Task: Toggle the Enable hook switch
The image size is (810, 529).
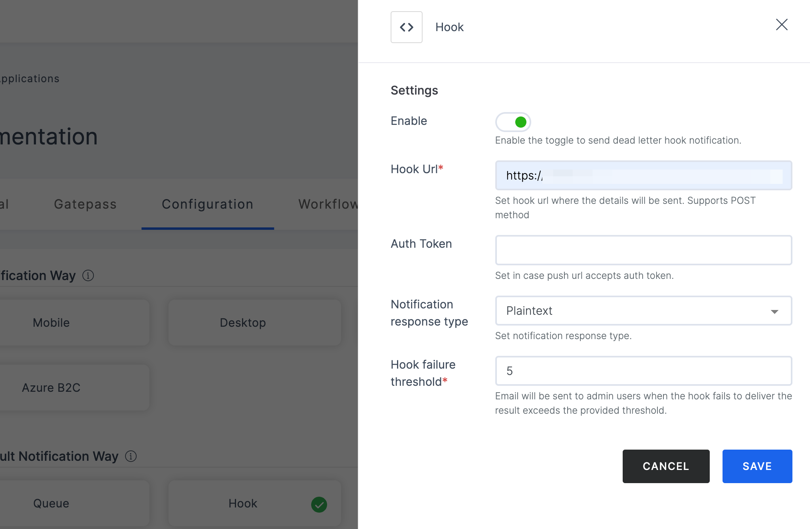Action: [513, 122]
